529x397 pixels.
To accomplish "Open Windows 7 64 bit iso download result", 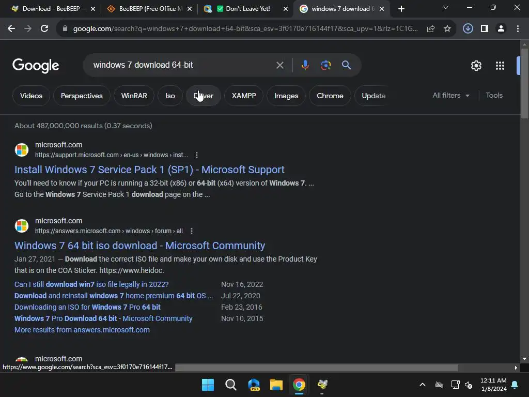I will 139,246.
